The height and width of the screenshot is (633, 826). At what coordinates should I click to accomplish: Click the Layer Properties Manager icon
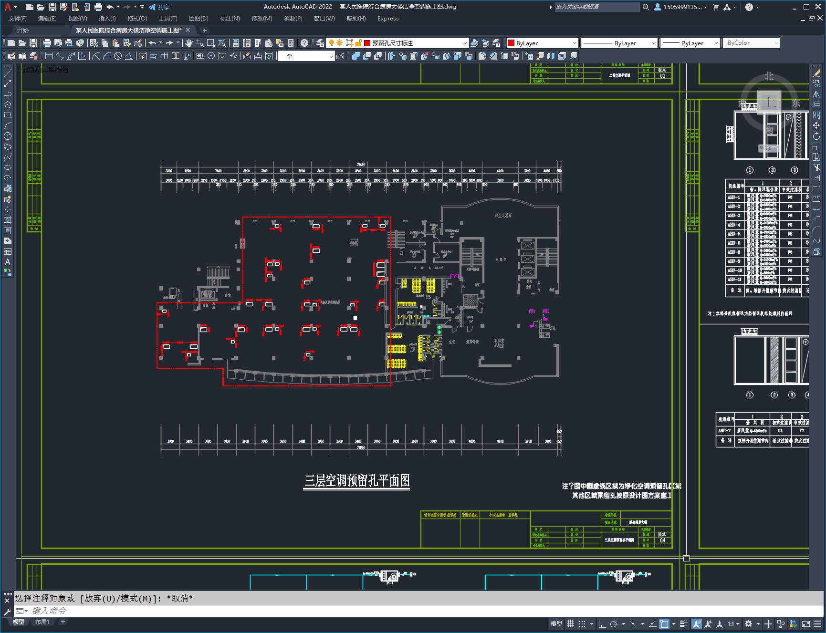click(320, 43)
